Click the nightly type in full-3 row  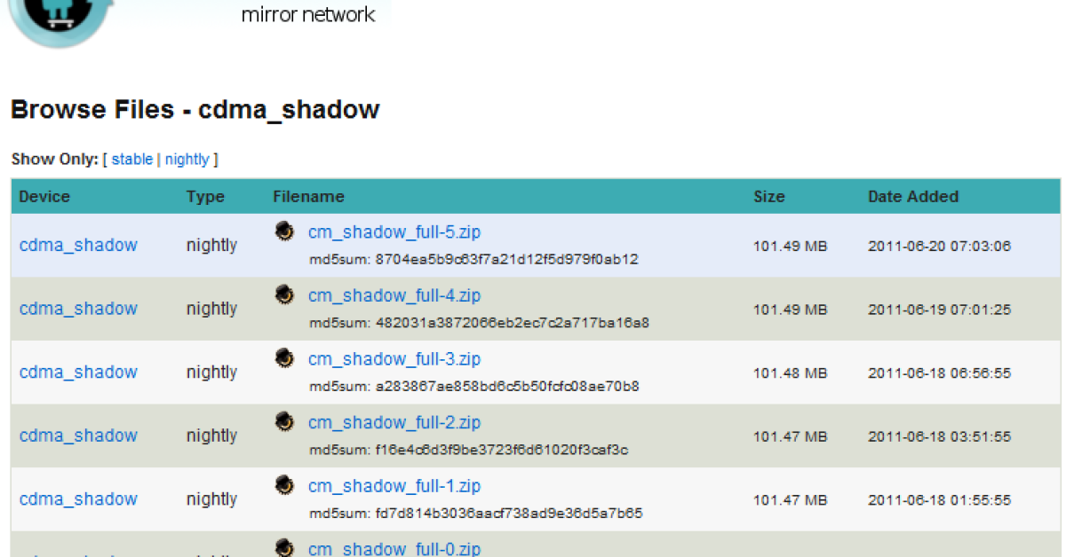[211, 373]
